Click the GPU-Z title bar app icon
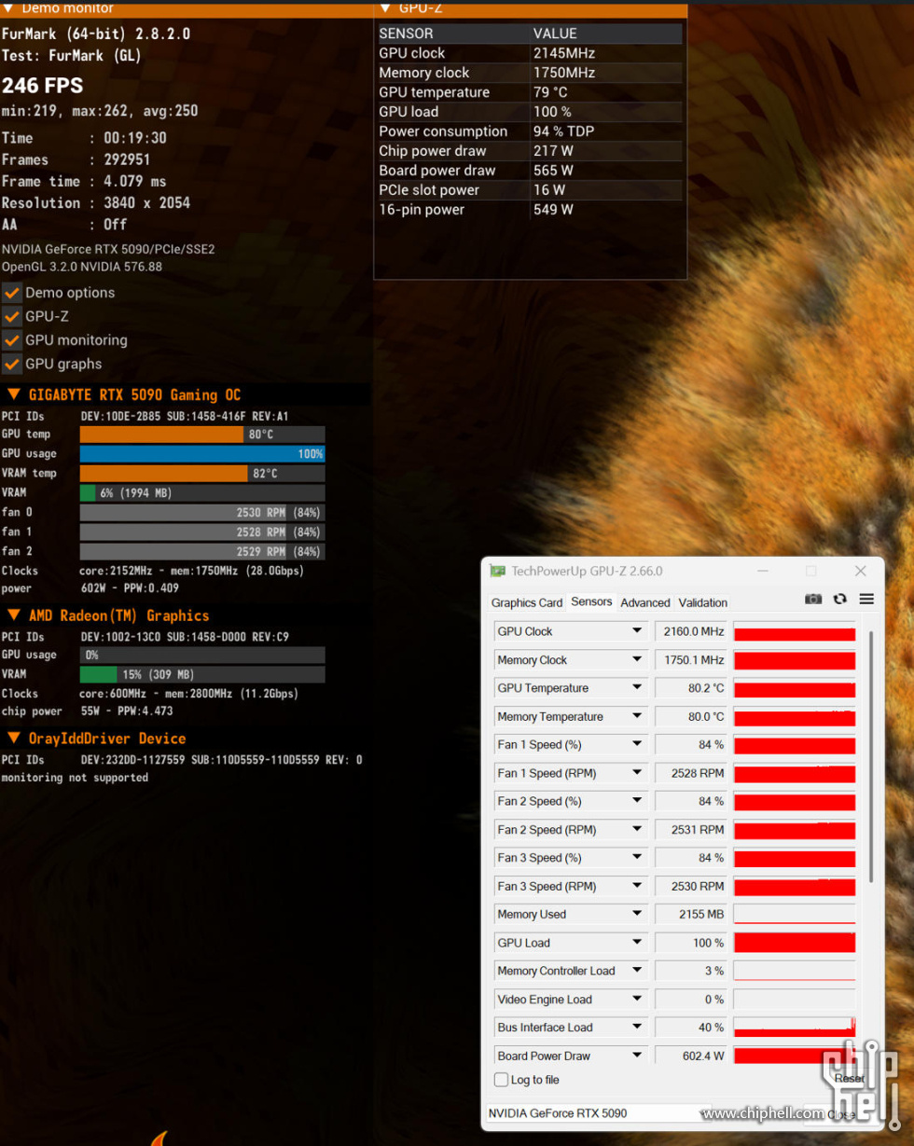This screenshot has width=914, height=1146. pos(499,571)
